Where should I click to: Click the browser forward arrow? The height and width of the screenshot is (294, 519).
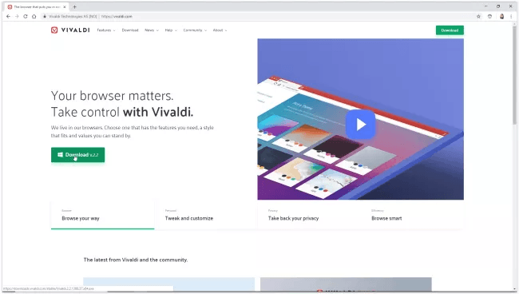[x=17, y=16]
